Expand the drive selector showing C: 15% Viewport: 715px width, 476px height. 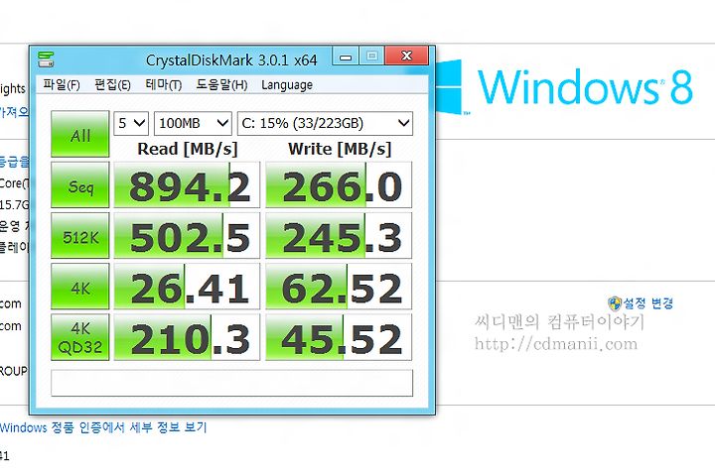pos(325,123)
